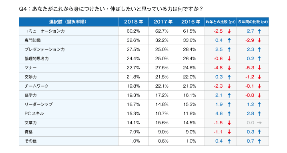The width and height of the screenshot is (287, 153).
Task: Click the 60.2% value for コミュニケーション力
Action: click(x=133, y=31)
